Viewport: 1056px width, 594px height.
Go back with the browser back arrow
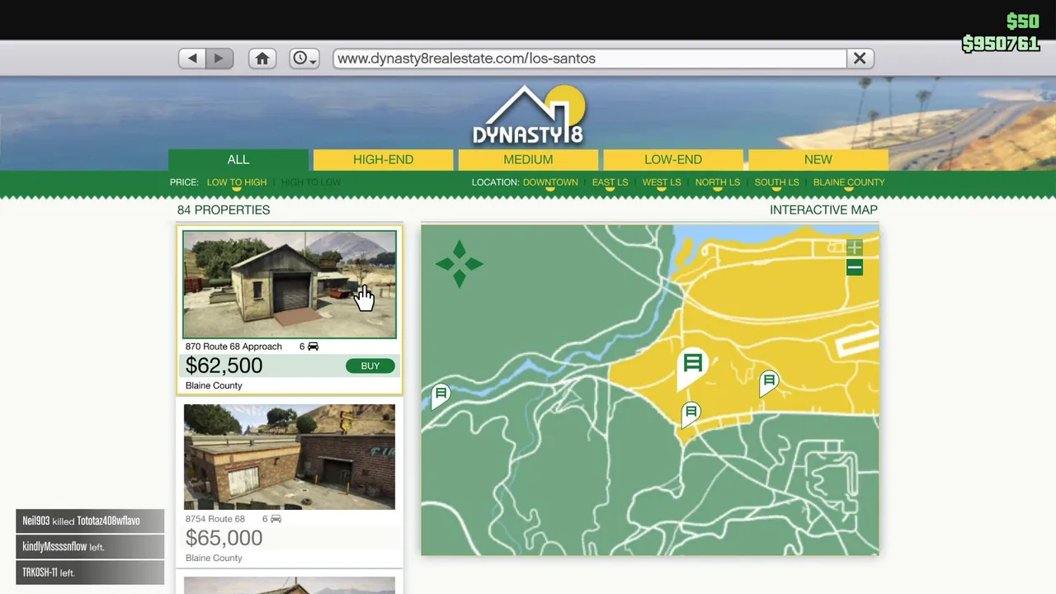click(x=192, y=59)
